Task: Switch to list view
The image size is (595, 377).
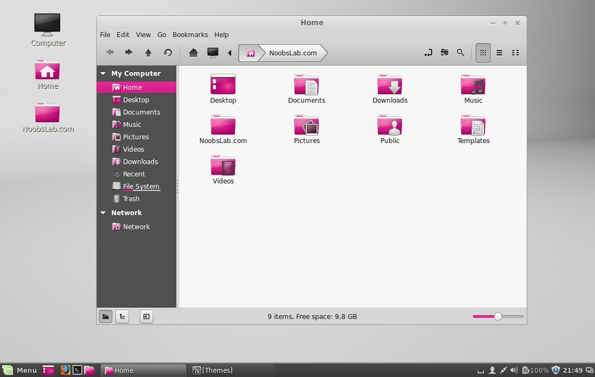Action: point(499,53)
